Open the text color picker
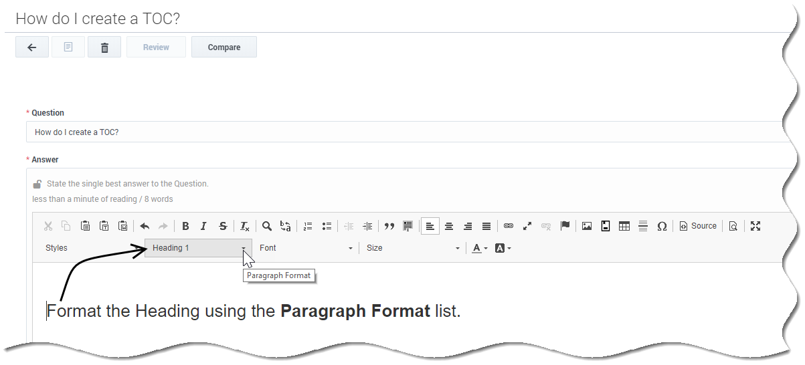Screen dimensions: 805x365 (x=479, y=248)
